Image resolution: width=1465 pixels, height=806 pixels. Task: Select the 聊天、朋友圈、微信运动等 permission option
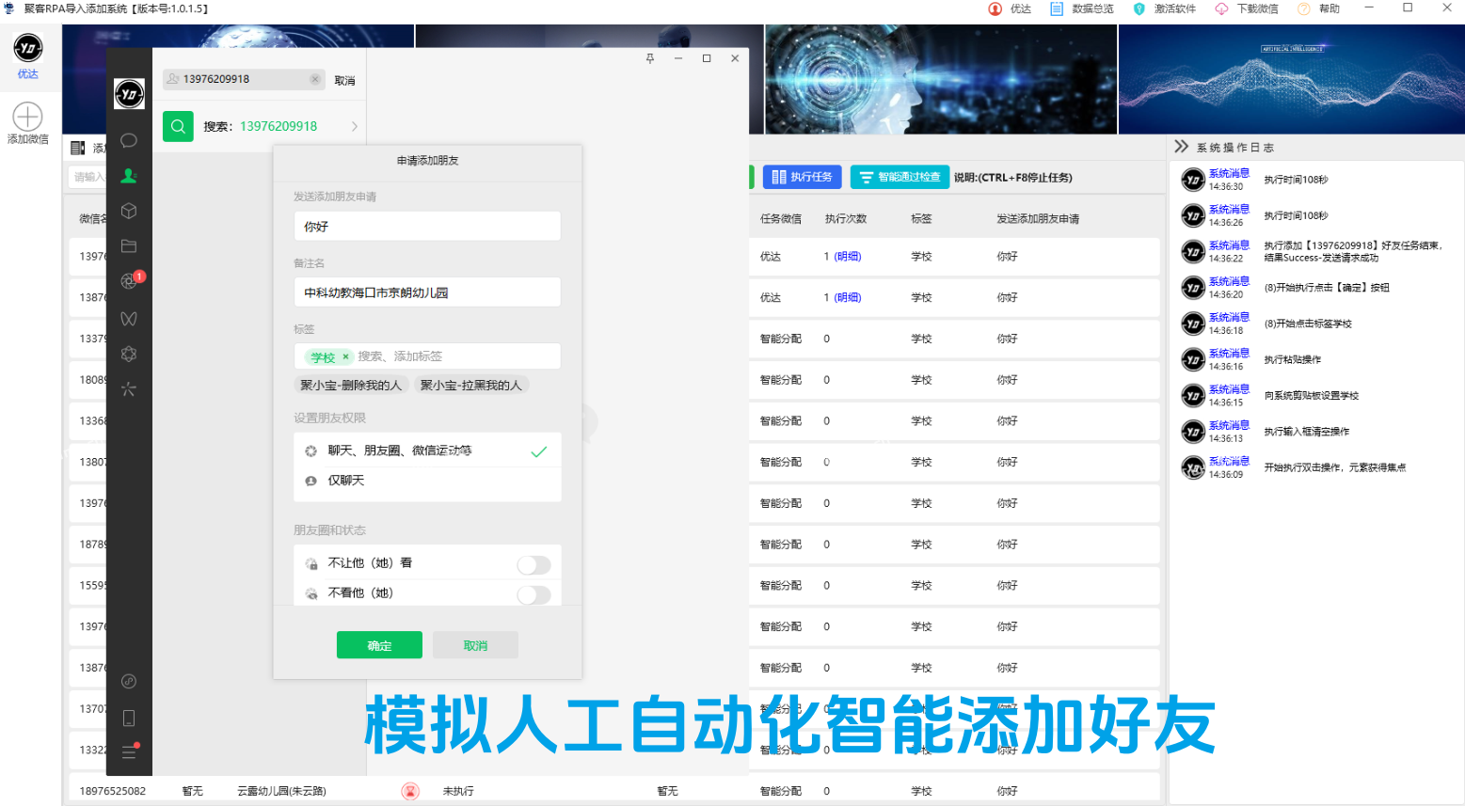click(427, 450)
